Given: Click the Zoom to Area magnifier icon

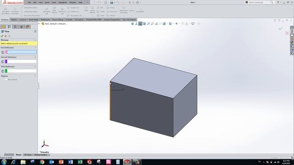Looking at the screenshot, I should tap(152, 24).
